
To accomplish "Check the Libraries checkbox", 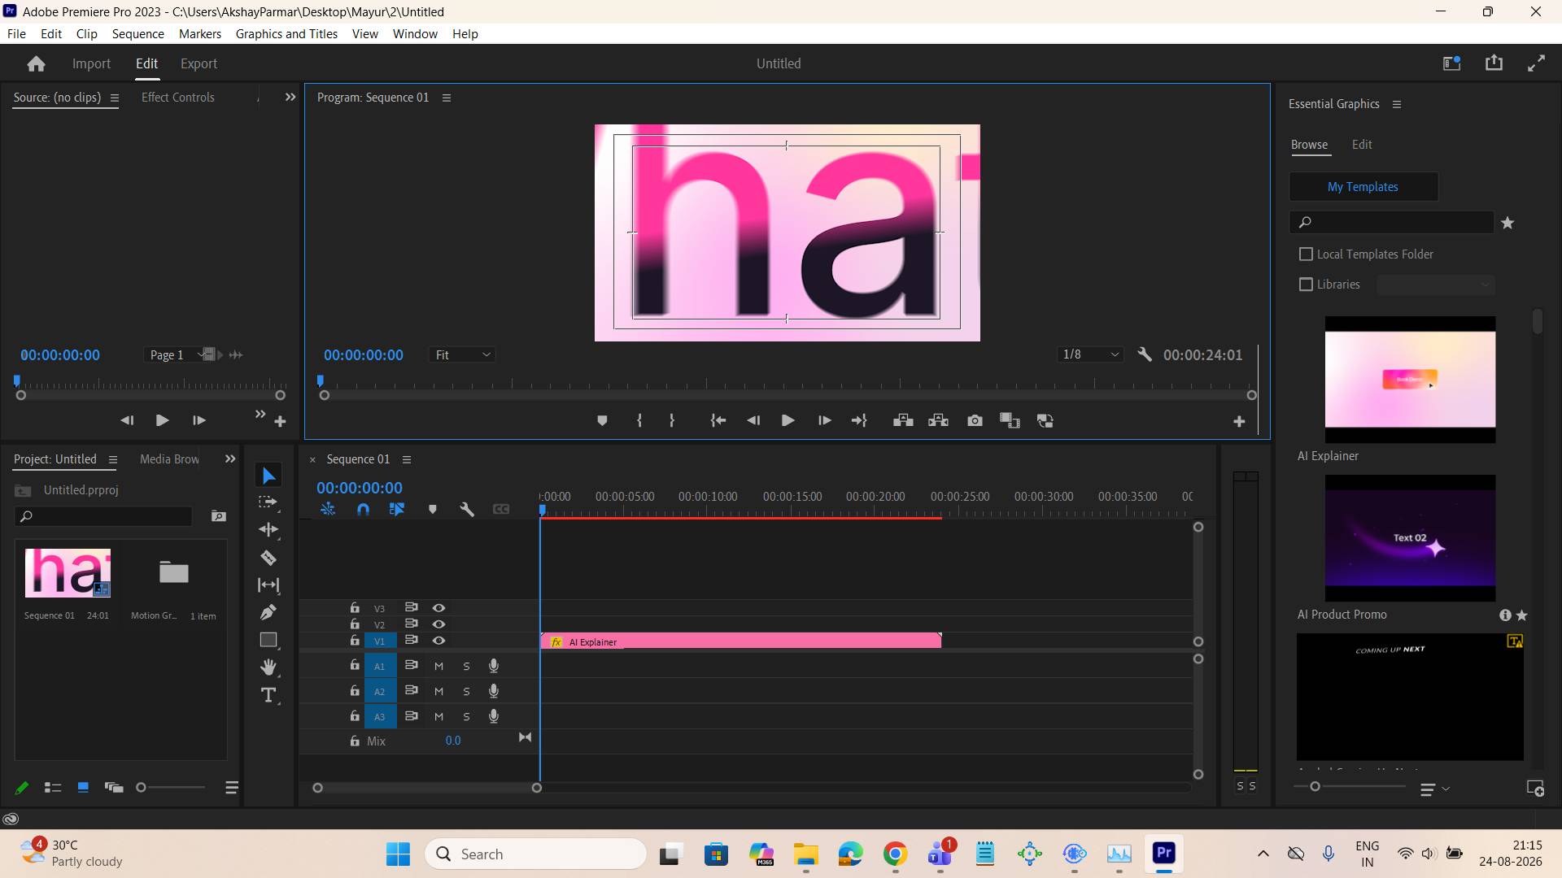I will 1306,285.
